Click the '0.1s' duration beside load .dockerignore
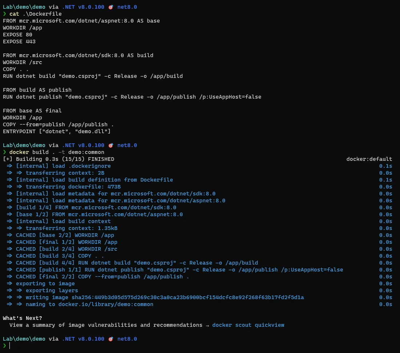 coord(385,166)
